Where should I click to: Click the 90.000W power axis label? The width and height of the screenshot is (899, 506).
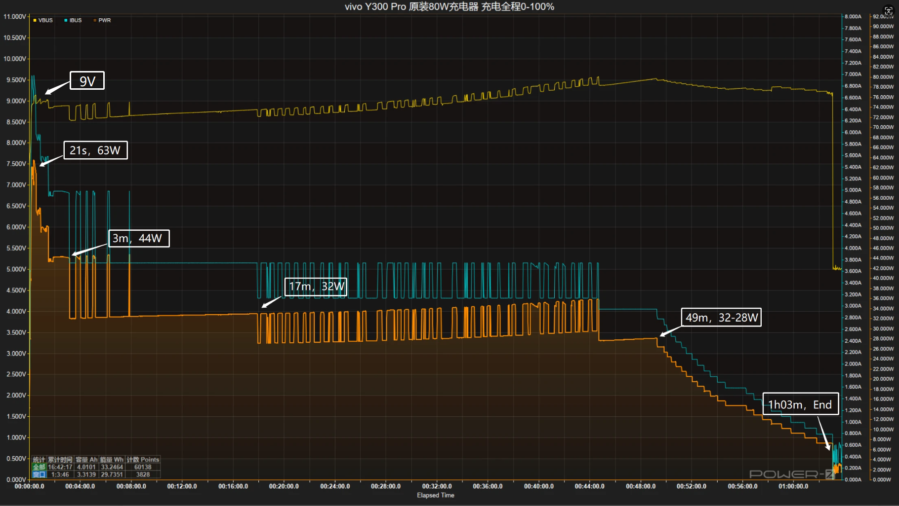pos(883,26)
